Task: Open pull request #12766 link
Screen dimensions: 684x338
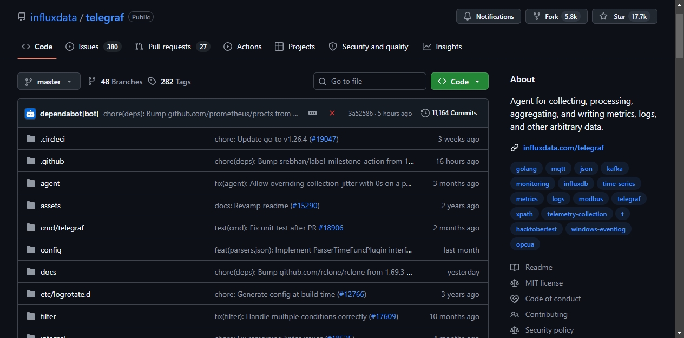Action: pos(352,294)
